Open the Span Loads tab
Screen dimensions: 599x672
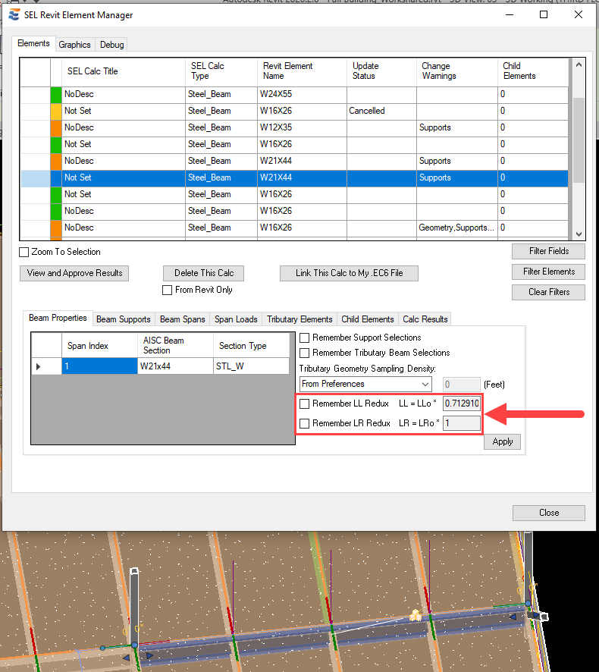pyautogui.click(x=236, y=319)
